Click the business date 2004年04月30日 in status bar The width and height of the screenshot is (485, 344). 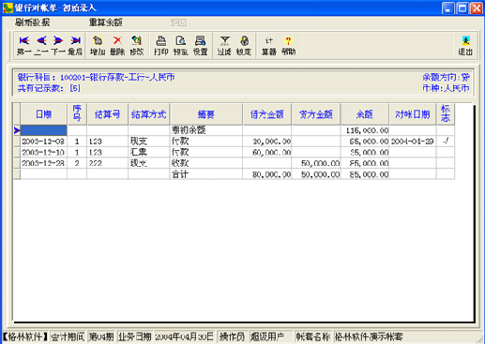click(x=184, y=337)
